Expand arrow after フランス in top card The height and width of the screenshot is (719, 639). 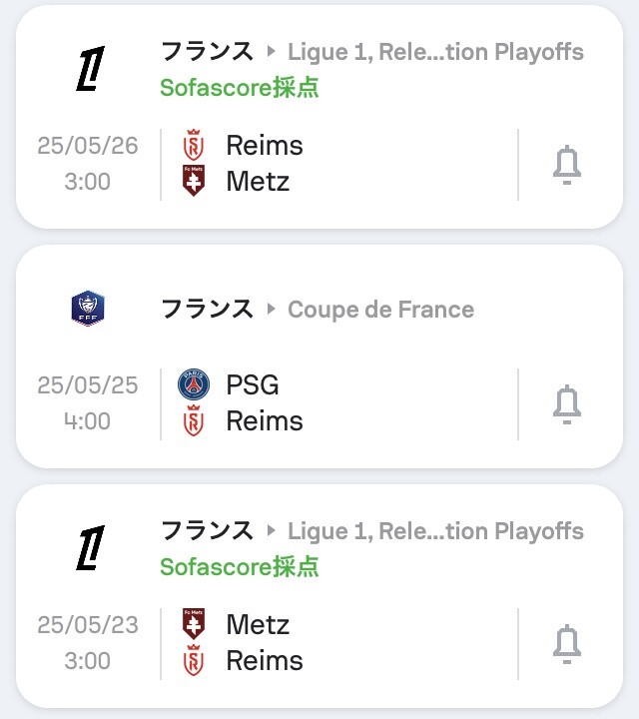pos(271,51)
